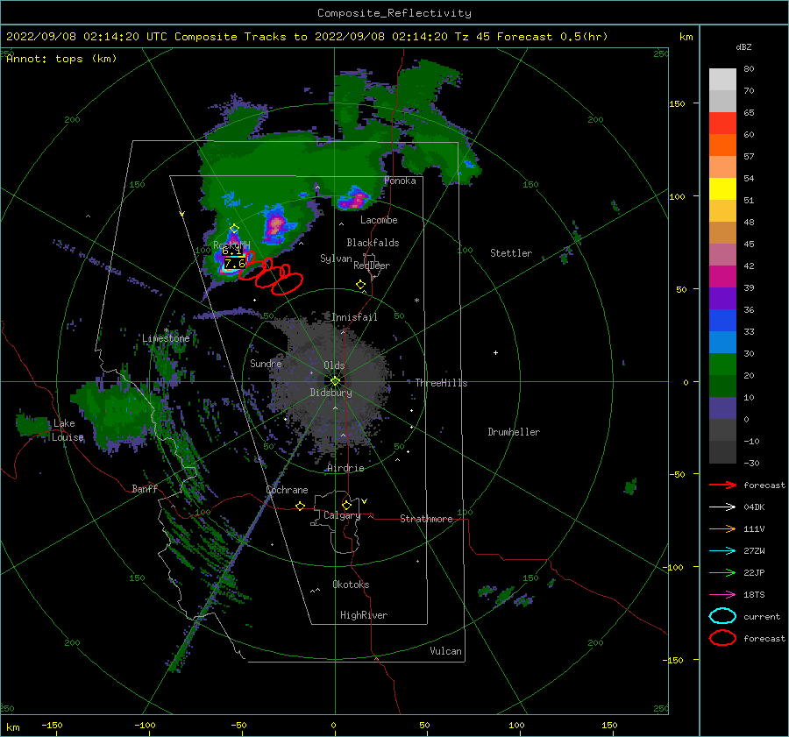Click the Cochrane city label
Screen dimensions: 789x737
click(x=287, y=490)
